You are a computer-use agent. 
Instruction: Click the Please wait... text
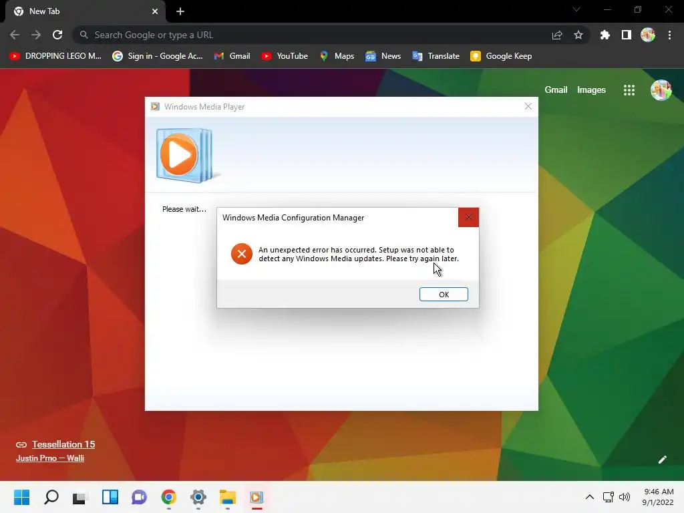click(x=184, y=209)
